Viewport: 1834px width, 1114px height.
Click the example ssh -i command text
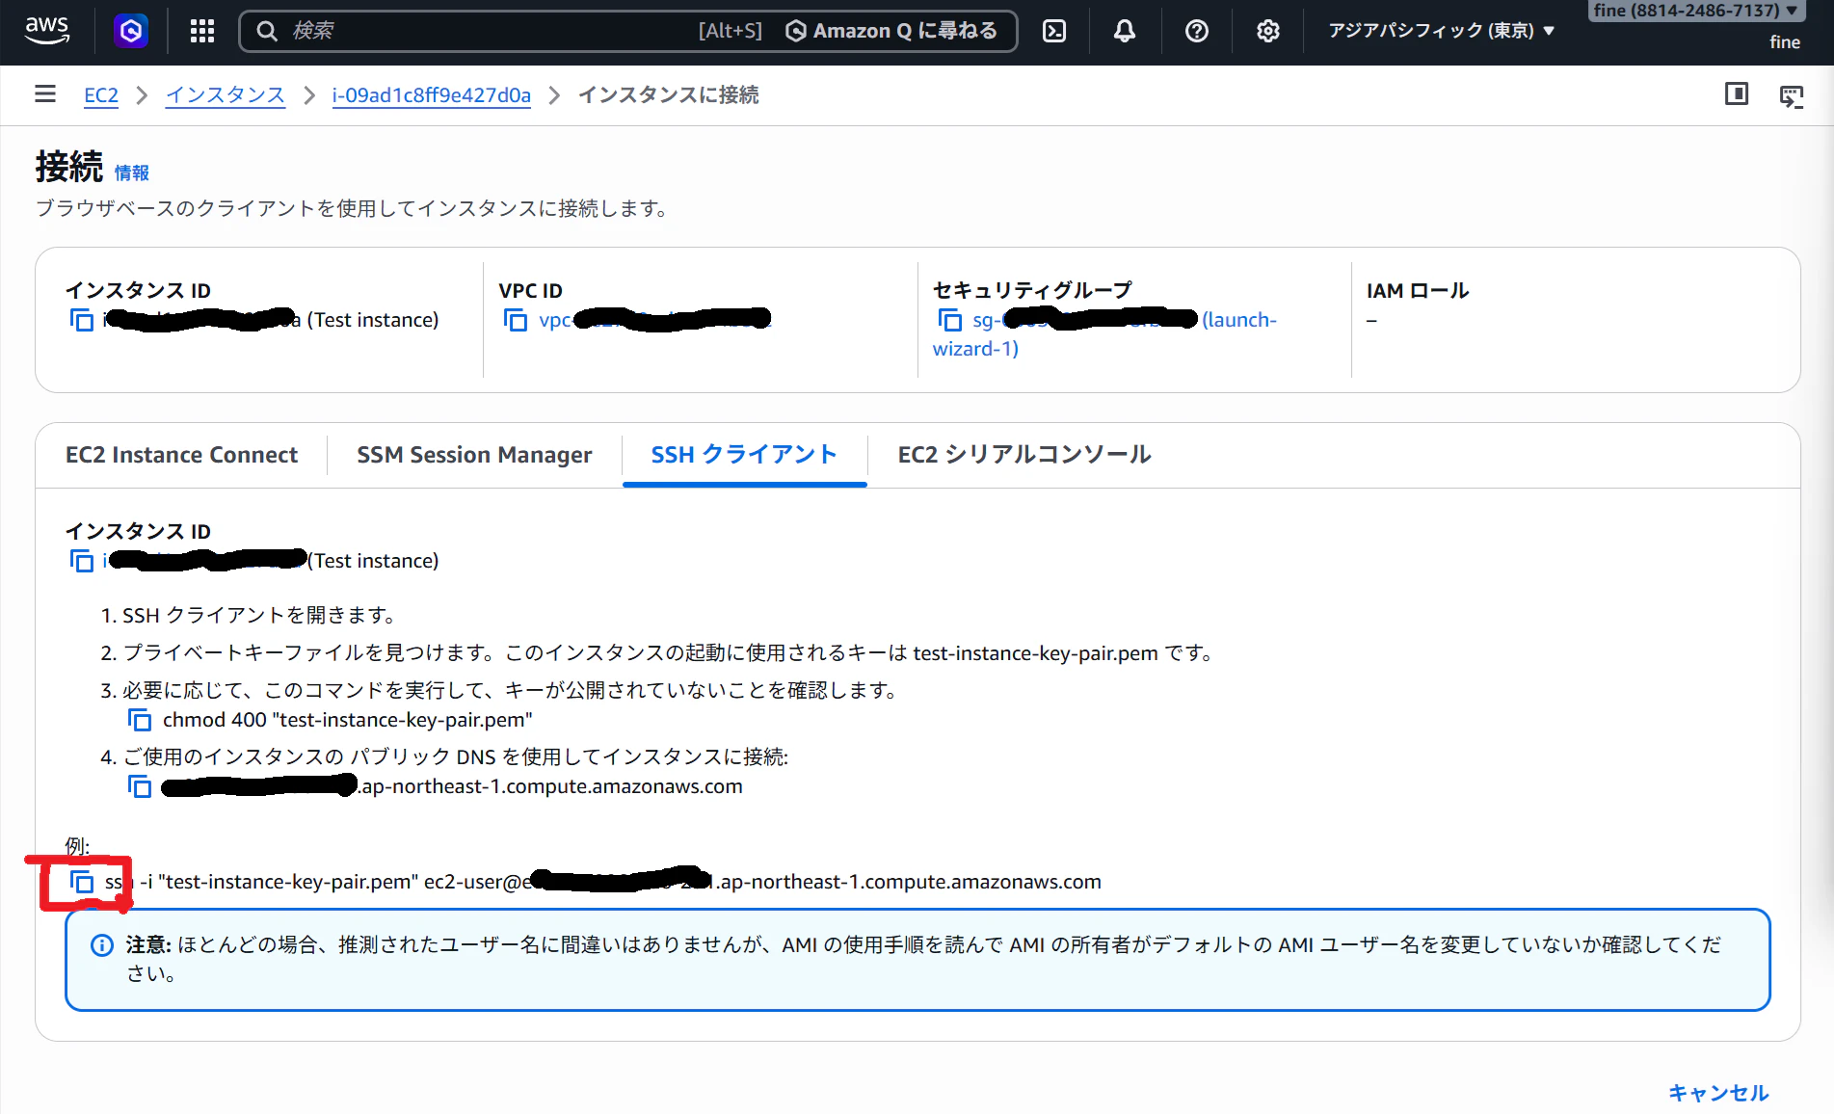click(x=603, y=882)
